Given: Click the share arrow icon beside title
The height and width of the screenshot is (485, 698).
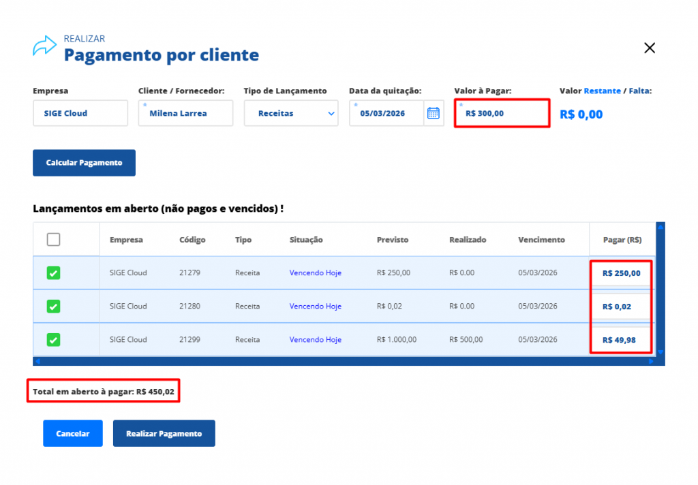Looking at the screenshot, I should coord(44,46).
